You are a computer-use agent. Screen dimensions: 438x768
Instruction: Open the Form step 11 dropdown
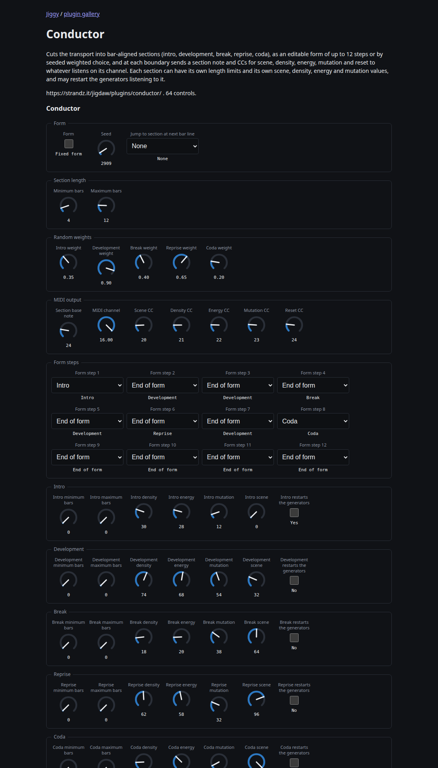point(238,457)
